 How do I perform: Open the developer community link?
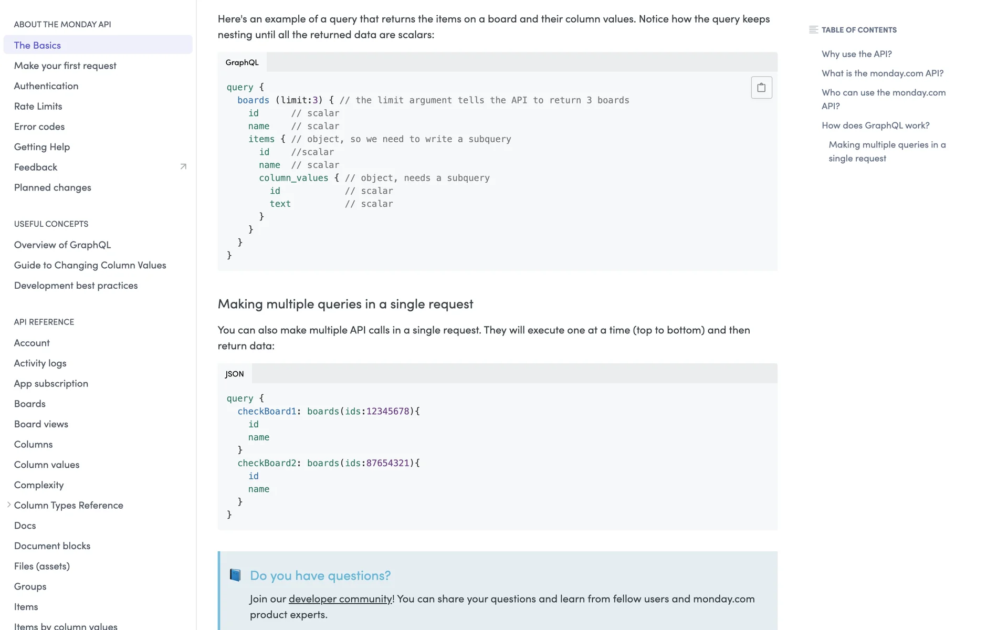pos(340,599)
